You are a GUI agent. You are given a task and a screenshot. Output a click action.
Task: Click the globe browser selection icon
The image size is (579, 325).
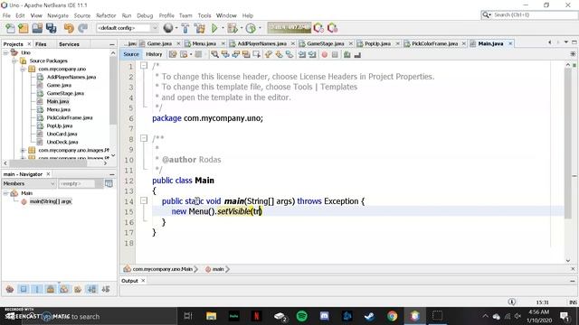pyautogui.click(x=168, y=28)
